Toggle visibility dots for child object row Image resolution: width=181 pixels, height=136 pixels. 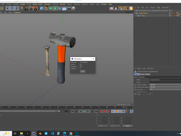171,15
